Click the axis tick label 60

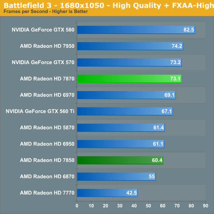point(163,206)
